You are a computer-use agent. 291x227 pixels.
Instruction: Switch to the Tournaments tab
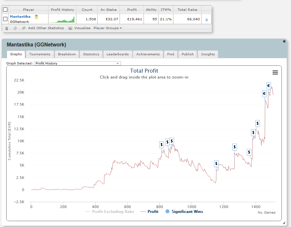point(40,54)
